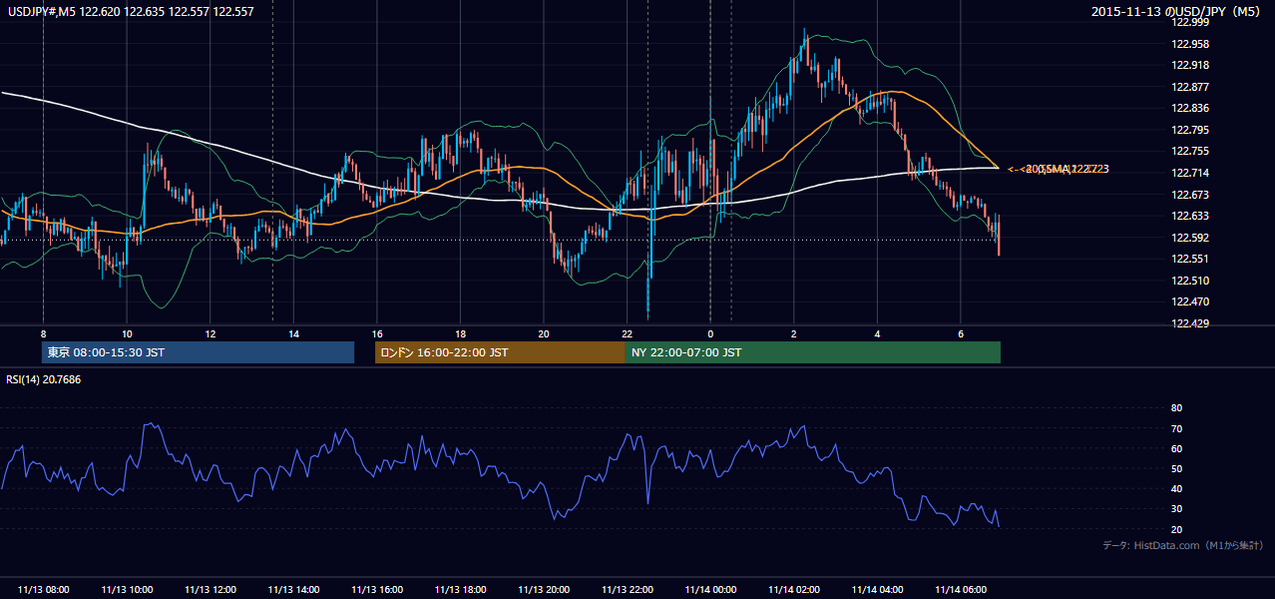Click the 122.470 price axis label
This screenshot has width=1275, height=599.
tap(1191, 301)
